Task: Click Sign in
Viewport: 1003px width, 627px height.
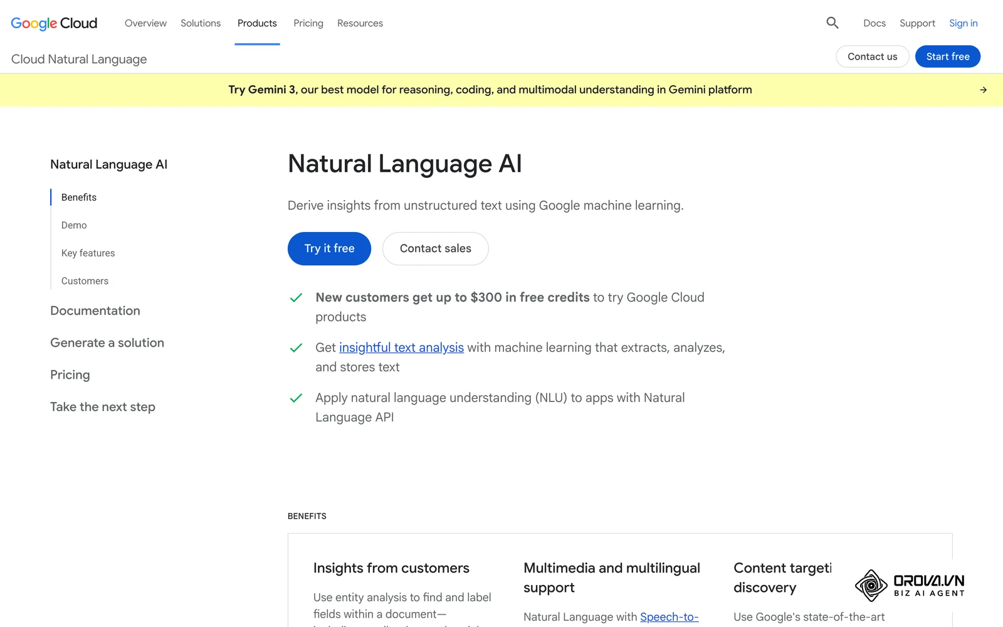Action: [x=963, y=23]
